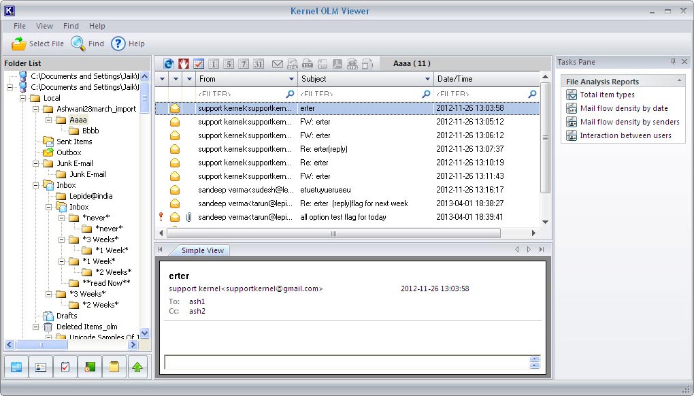Open the Subject column dropdown arrow
This screenshot has width=694, height=396.
pos(427,79)
